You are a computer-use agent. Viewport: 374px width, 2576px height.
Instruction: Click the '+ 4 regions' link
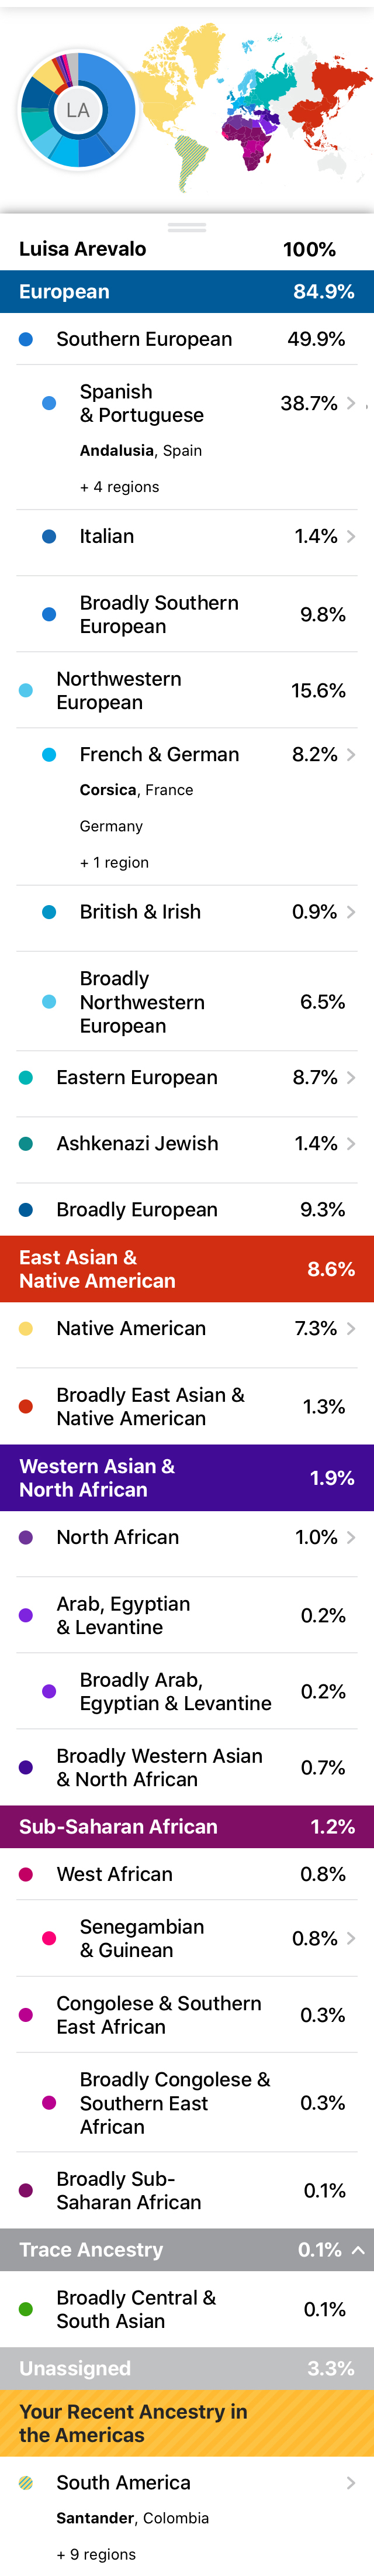[x=120, y=487]
